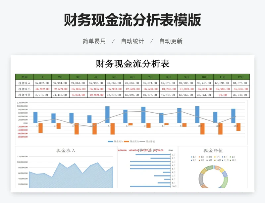Select the 现金净值 row label in the table
The height and width of the screenshot is (203, 265).
point(24,95)
